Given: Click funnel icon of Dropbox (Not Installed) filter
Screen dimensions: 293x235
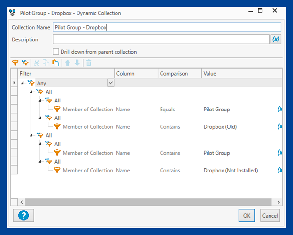Looking at the screenshot, I should [x=57, y=170].
